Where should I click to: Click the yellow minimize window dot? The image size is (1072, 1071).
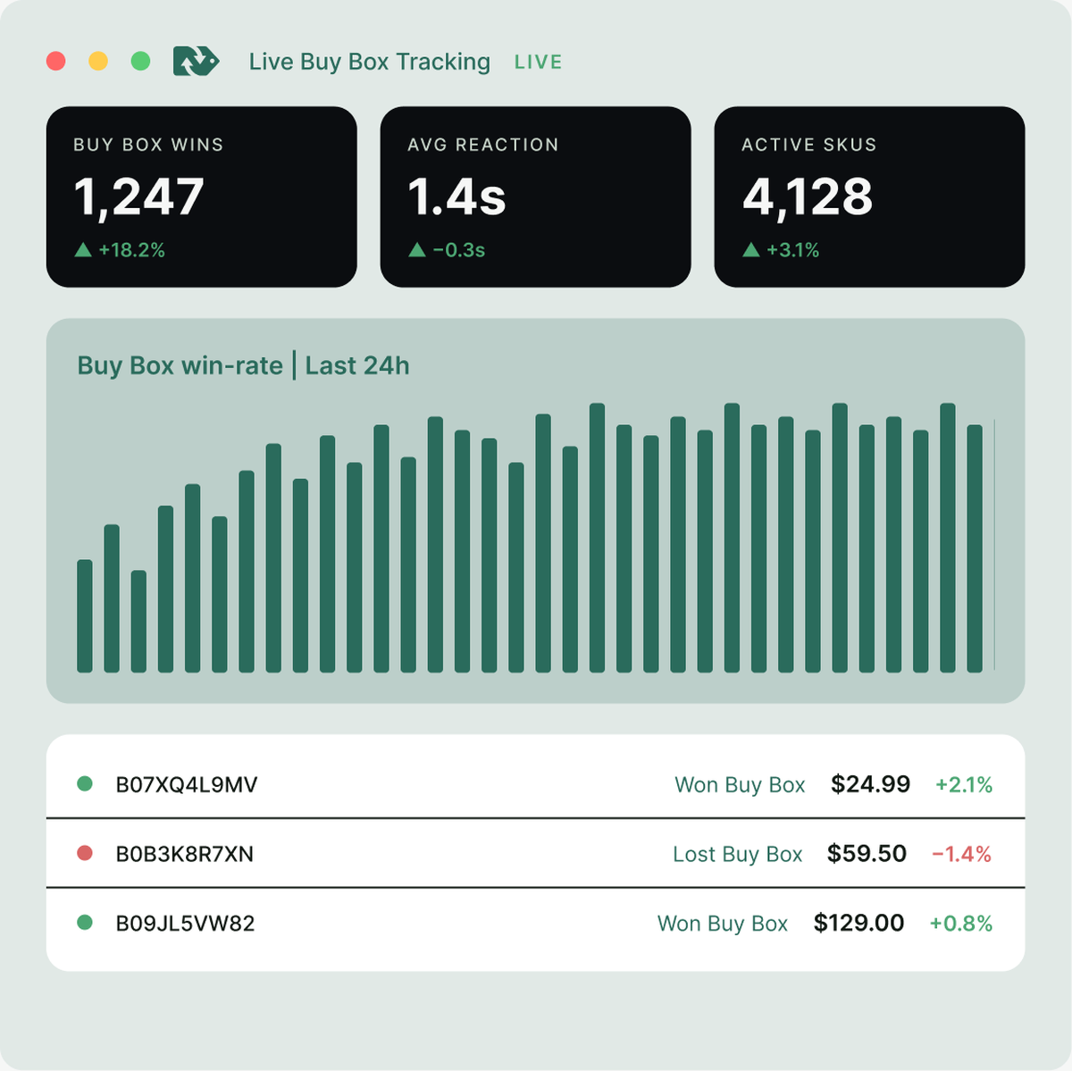tap(98, 61)
